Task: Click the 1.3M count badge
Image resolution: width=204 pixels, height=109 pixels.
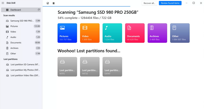Action: 38,21
